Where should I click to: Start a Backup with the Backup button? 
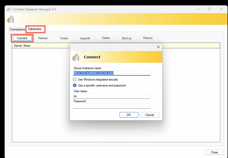tap(127, 38)
